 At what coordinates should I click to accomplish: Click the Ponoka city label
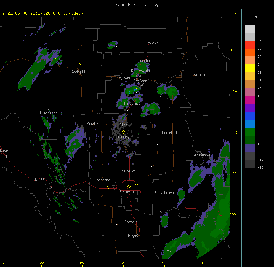point(153,43)
